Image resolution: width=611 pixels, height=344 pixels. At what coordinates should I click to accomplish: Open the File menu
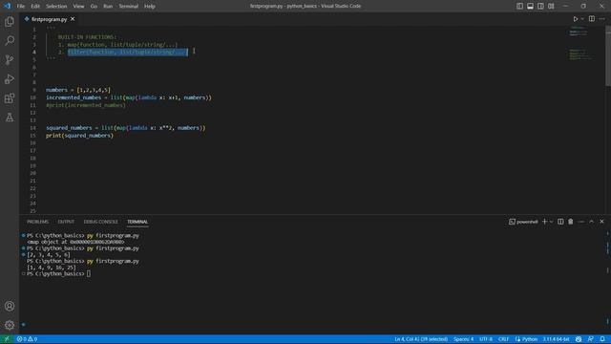coord(20,7)
